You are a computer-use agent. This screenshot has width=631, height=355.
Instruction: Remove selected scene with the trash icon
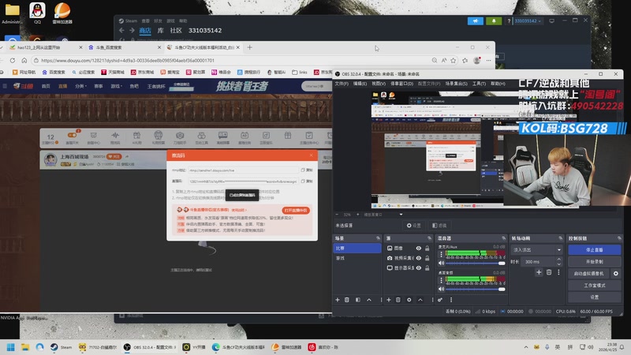tap(347, 300)
